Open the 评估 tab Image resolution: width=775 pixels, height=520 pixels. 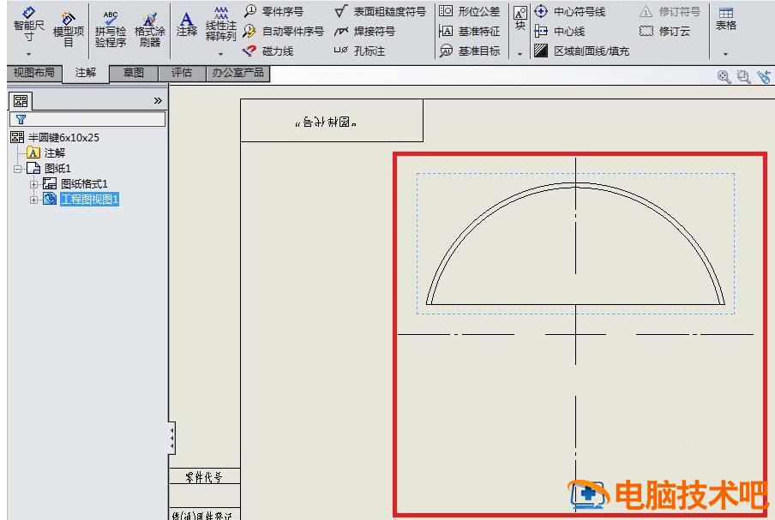point(182,73)
